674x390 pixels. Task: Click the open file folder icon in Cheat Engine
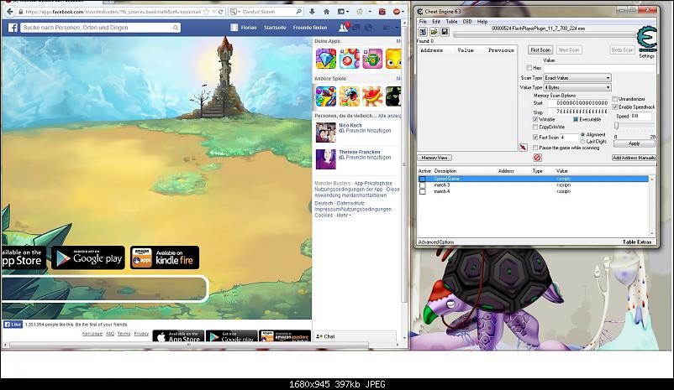(x=434, y=32)
